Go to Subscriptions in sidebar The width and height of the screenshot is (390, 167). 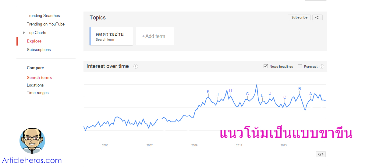pyautogui.click(x=39, y=50)
